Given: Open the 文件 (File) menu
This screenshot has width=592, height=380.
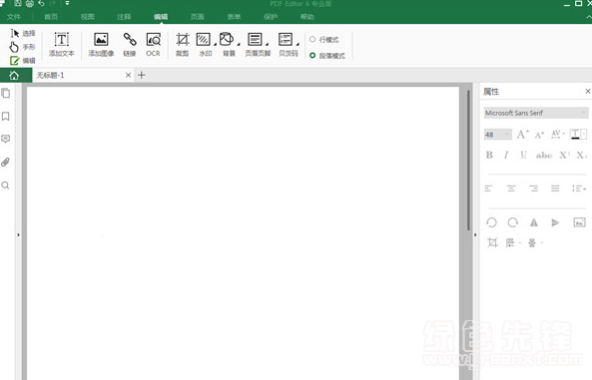Looking at the screenshot, I should pyautogui.click(x=14, y=17).
